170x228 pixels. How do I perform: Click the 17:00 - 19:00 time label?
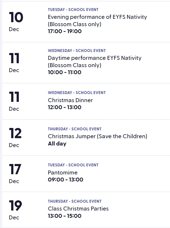pos(65,31)
